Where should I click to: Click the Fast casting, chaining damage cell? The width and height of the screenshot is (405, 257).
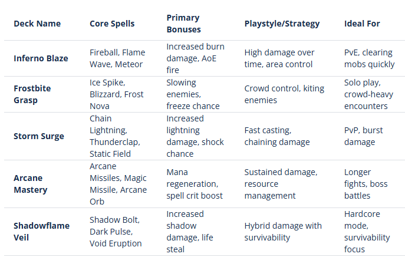pos(277,136)
